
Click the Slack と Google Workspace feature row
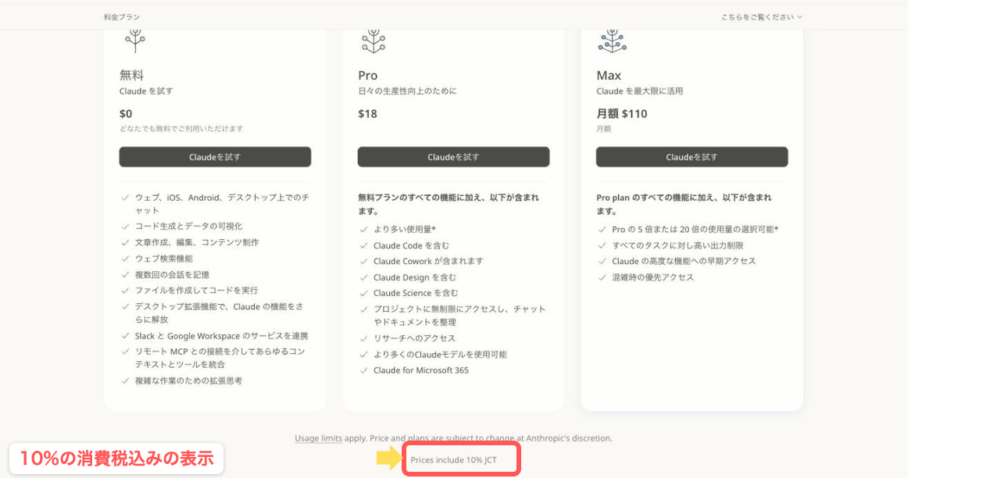215,336
